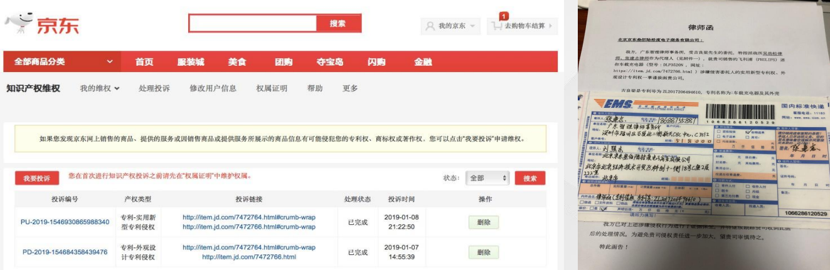
Task: Click the EMS logo on waybill
Action: tap(614, 103)
